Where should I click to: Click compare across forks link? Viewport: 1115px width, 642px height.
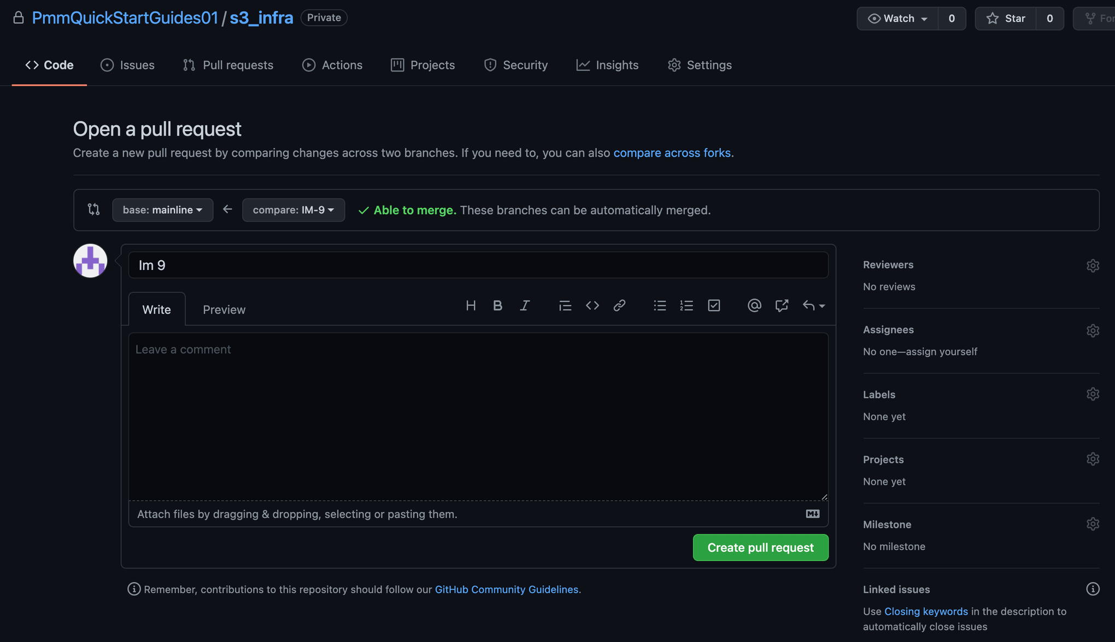[672, 152]
